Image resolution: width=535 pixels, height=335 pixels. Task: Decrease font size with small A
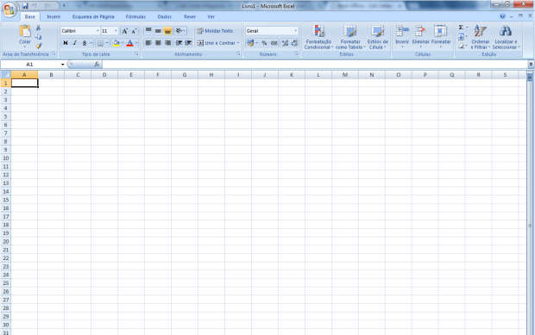pyautogui.click(x=134, y=31)
